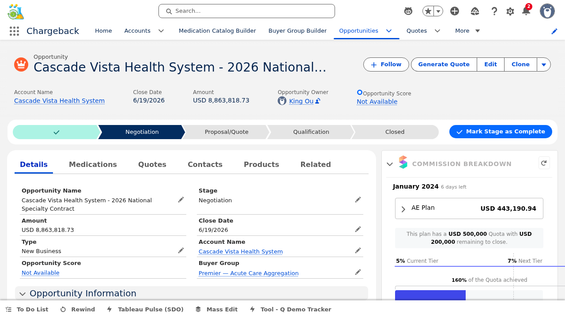This screenshot has height=318, width=565.
Task: Edit the Account Name field pencil
Action: pyautogui.click(x=358, y=250)
